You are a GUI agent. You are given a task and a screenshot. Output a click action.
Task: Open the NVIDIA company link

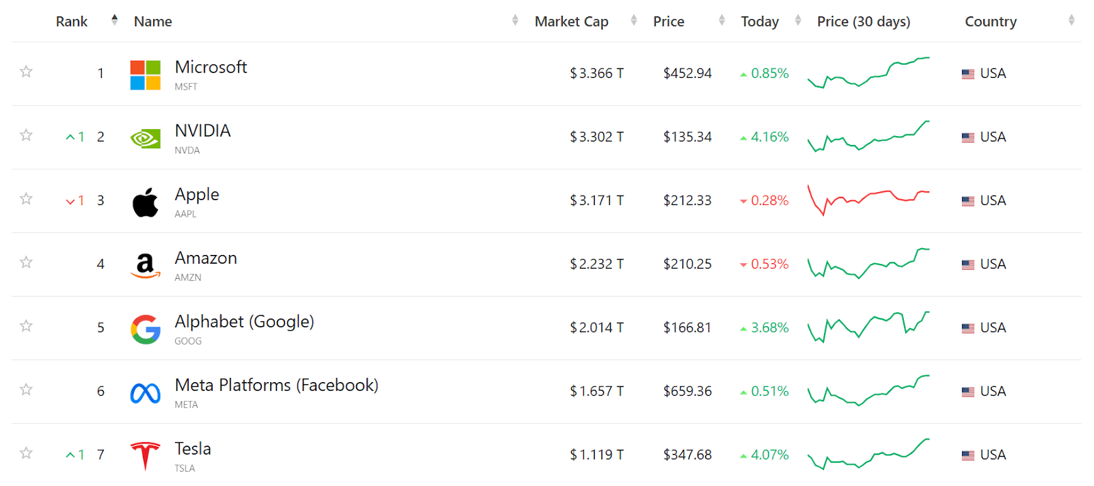click(x=202, y=131)
